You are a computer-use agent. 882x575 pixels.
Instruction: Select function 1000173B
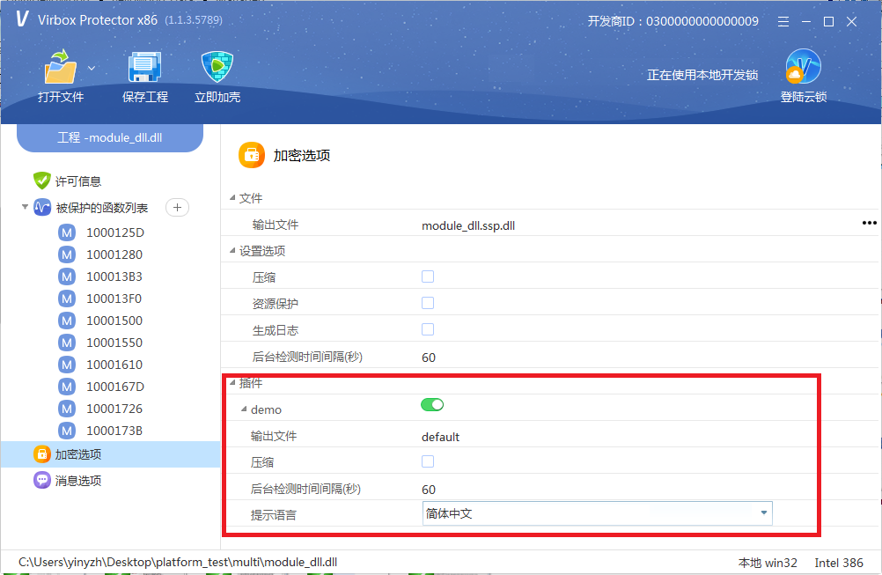point(114,430)
